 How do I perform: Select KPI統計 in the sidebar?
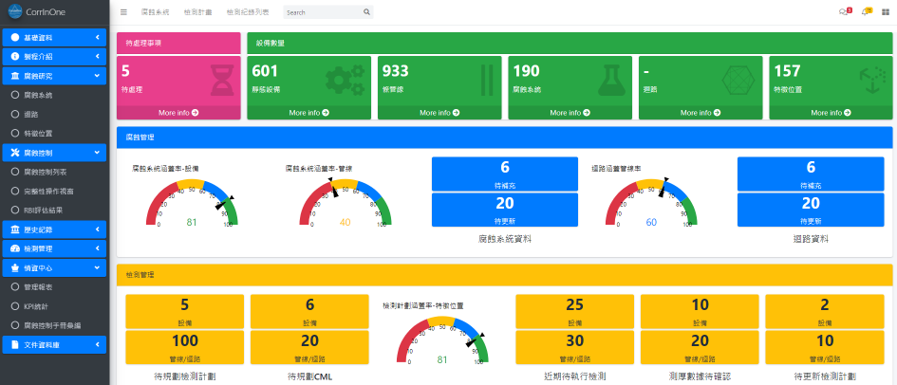click(x=37, y=306)
